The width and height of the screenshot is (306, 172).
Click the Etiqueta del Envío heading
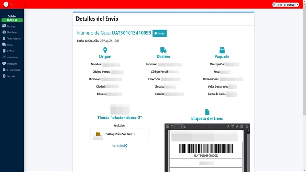(207, 118)
